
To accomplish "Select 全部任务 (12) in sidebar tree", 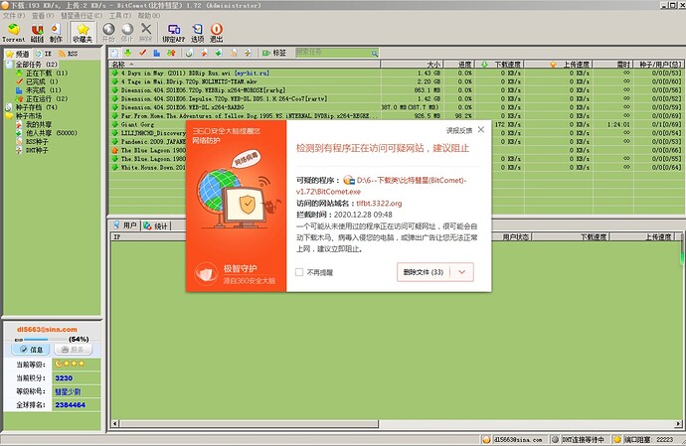I will pyautogui.click(x=37, y=65).
